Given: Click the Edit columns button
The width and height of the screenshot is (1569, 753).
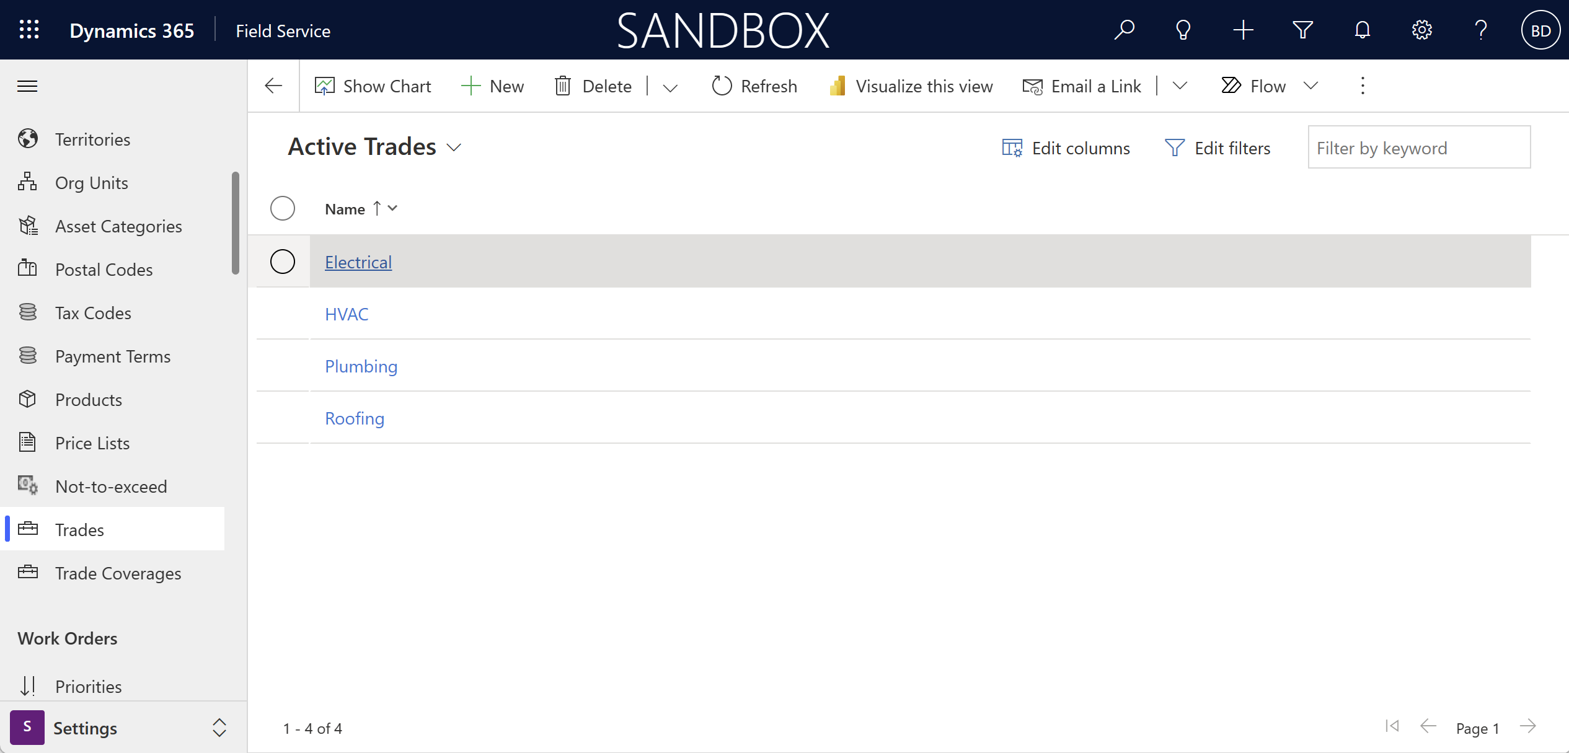Looking at the screenshot, I should [x=1066, y=147].
